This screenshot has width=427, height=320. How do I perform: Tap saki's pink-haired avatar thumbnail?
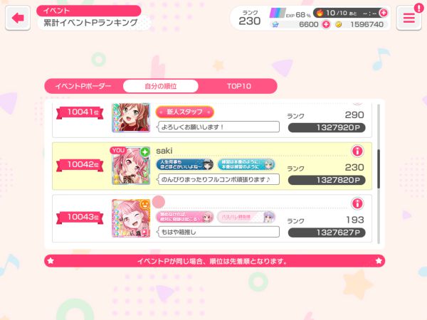pos(131,166)
